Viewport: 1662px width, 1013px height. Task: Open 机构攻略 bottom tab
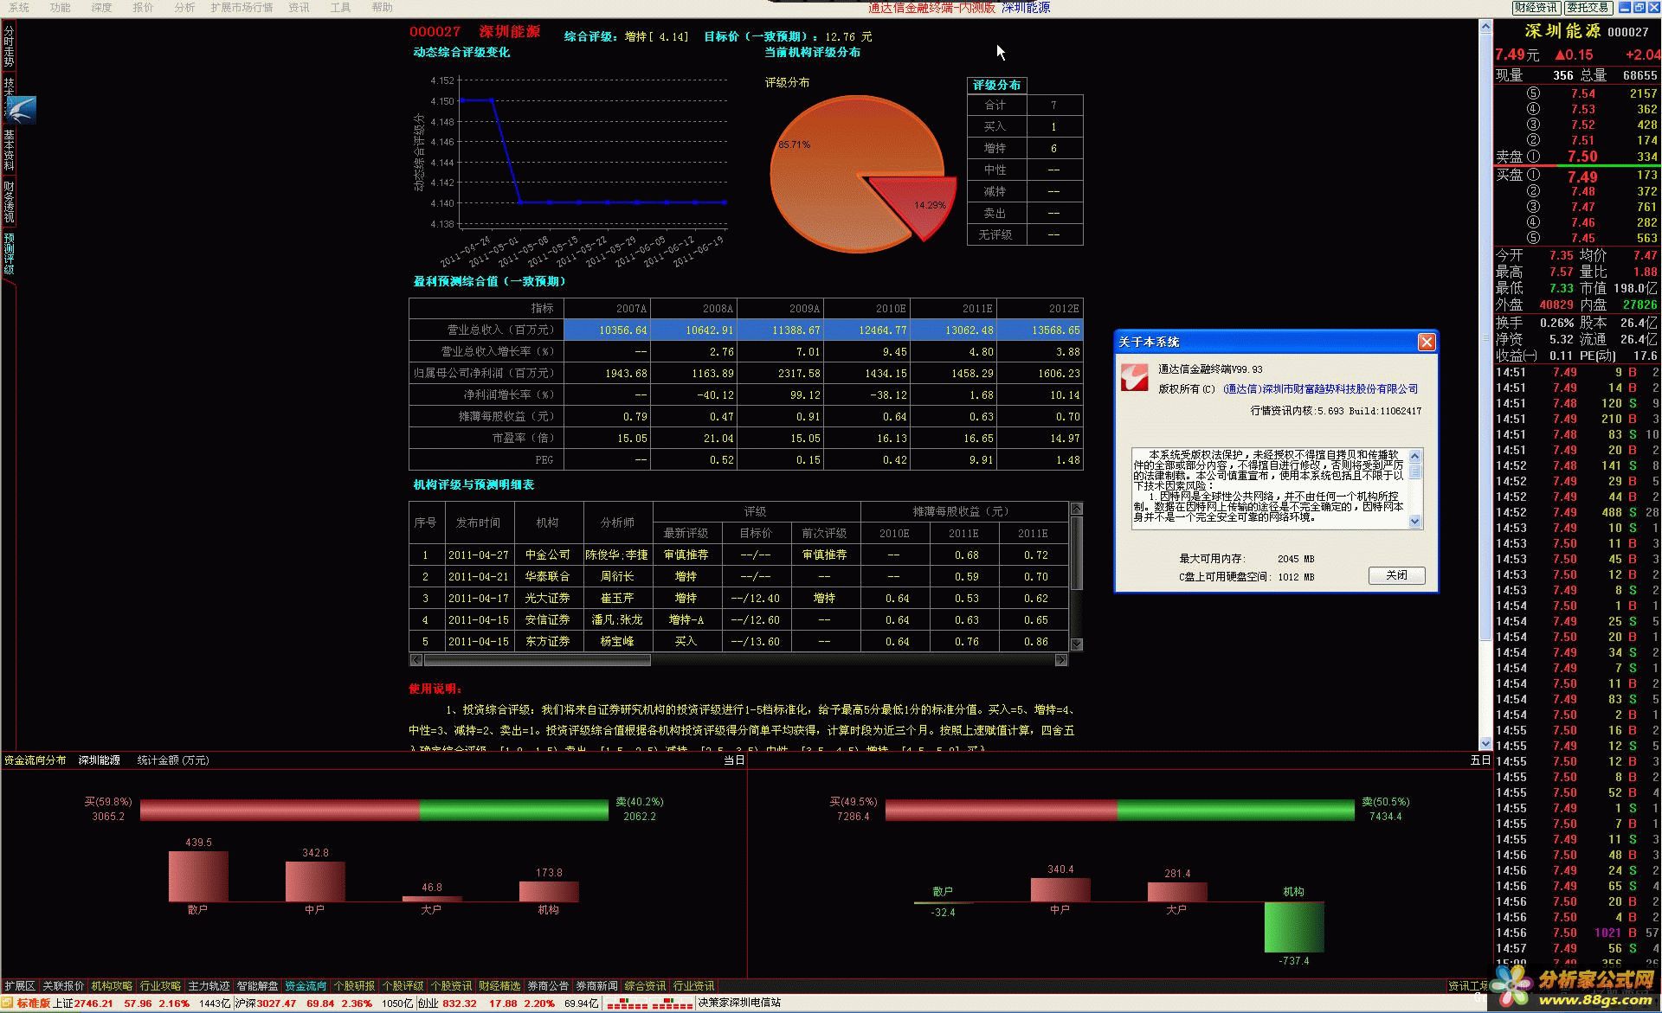(x=113, y=986)
